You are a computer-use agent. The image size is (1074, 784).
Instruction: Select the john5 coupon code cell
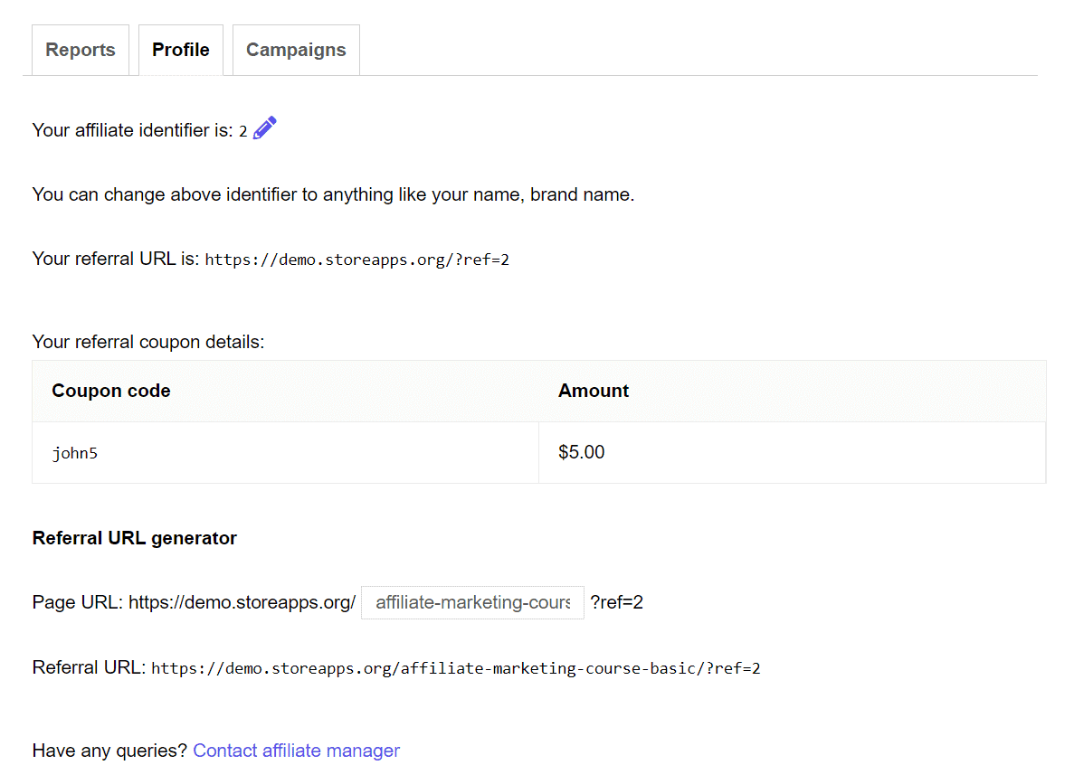click(x=286, y=453)
